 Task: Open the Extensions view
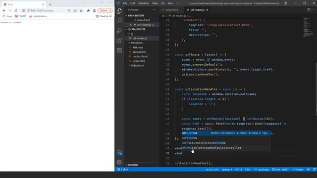tap(119, 41)
